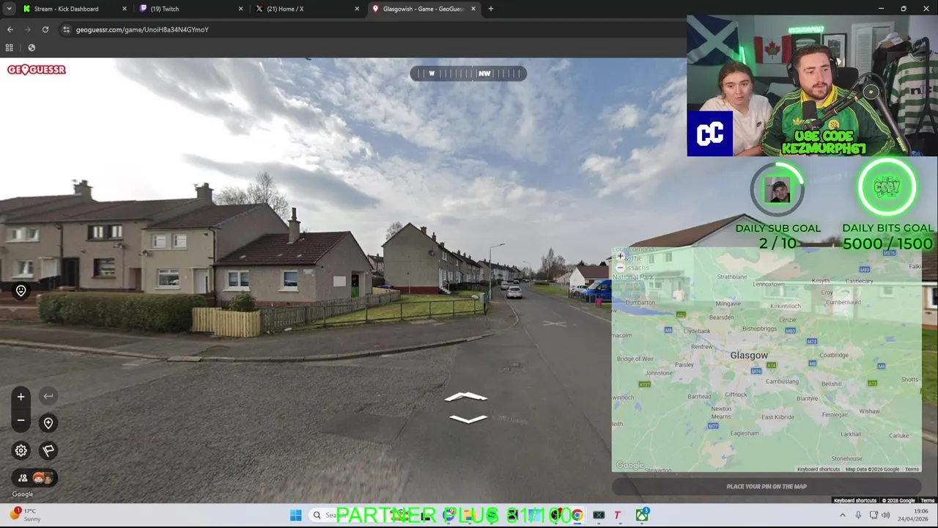The width and height of the screenshot is (938, 528).
Task: Place pin on Glasgow on the map
Action: [x=749, y=355]
